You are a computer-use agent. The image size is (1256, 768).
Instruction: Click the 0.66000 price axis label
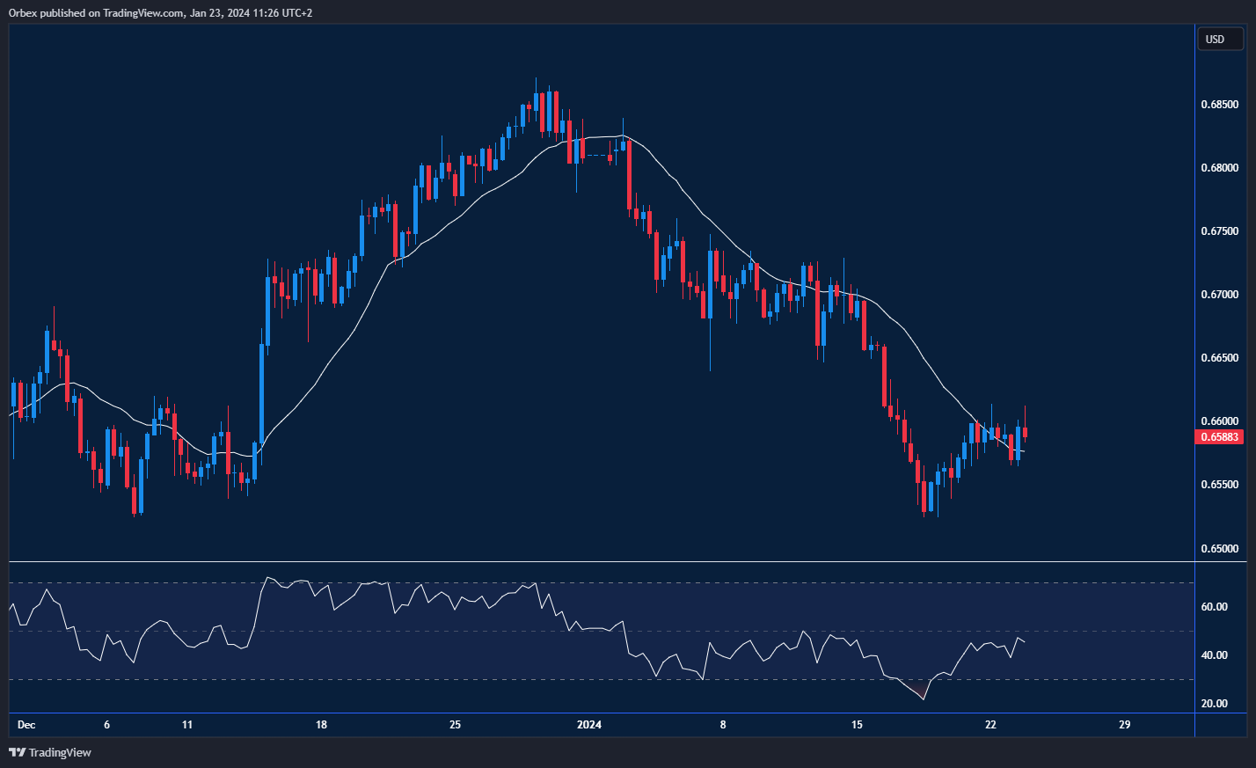[1219, 421]
